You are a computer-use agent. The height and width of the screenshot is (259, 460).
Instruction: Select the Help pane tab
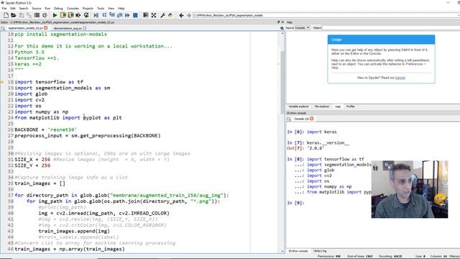[x=338, y=106]
